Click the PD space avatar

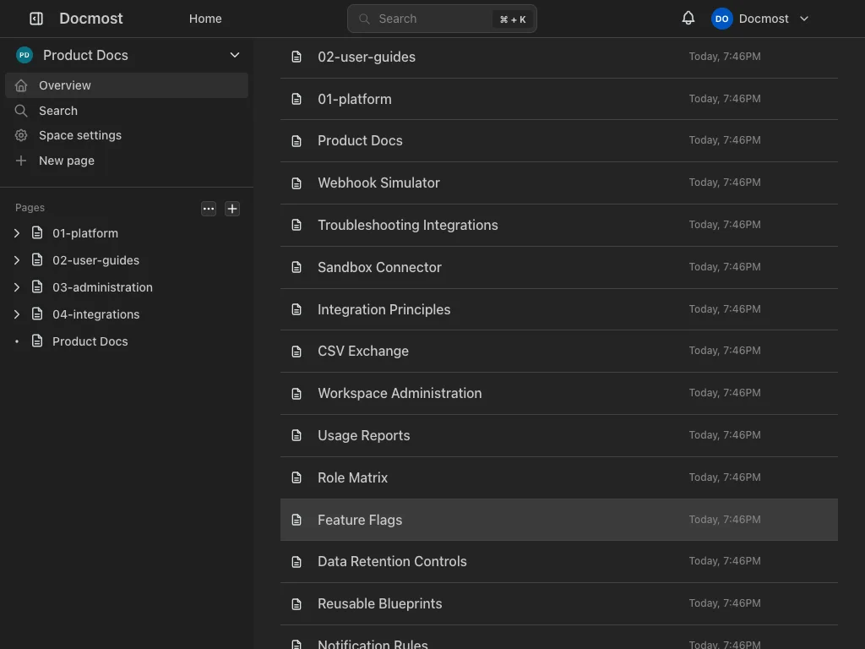[24, 55]
